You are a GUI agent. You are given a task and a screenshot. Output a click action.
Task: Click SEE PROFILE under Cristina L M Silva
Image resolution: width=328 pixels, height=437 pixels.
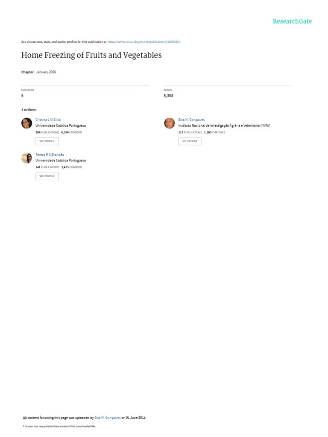click(x=47, y=141)
